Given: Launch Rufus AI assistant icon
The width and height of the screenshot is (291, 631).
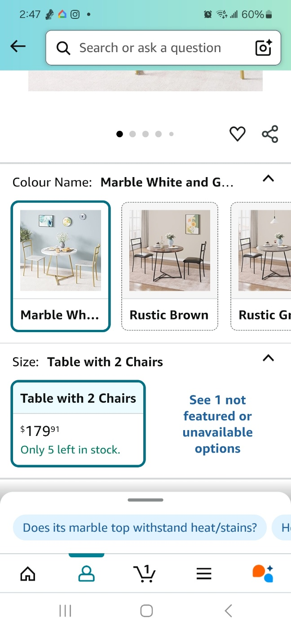Looking at the screenshot, I should coord(263,573).
